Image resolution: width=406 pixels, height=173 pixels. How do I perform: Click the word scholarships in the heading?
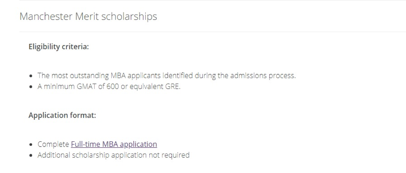click(129, 17)
